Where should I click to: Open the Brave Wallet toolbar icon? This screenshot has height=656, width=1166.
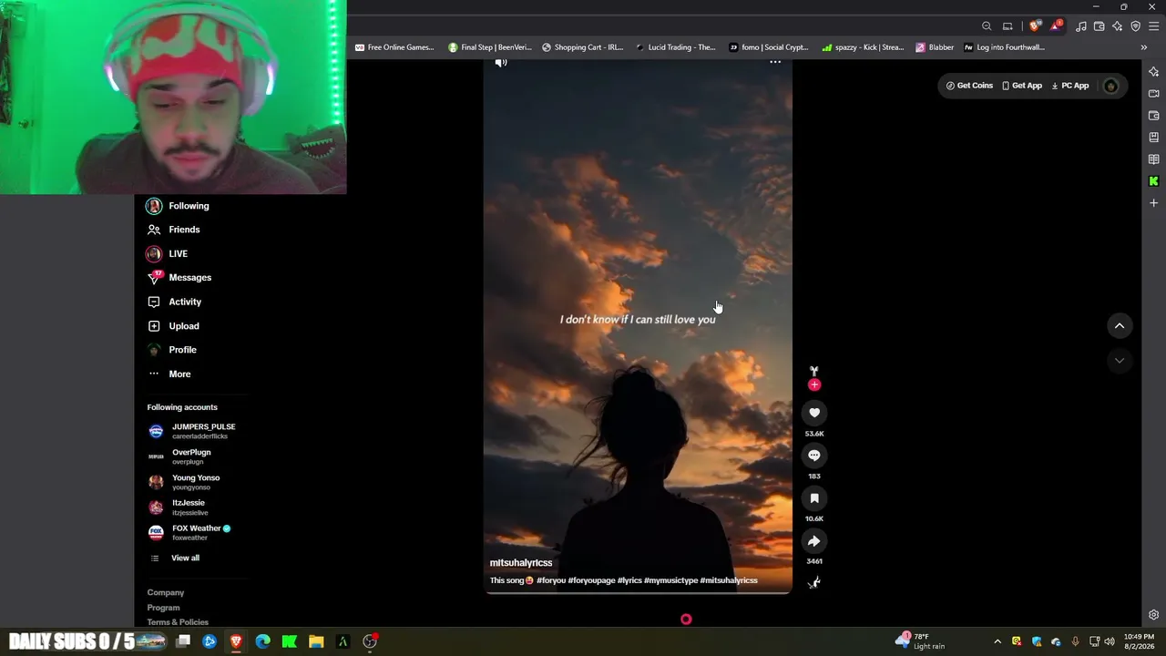[x=1100, y=26]
